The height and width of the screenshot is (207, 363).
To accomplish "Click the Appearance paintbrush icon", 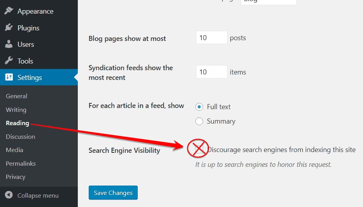I will [9, 11].
